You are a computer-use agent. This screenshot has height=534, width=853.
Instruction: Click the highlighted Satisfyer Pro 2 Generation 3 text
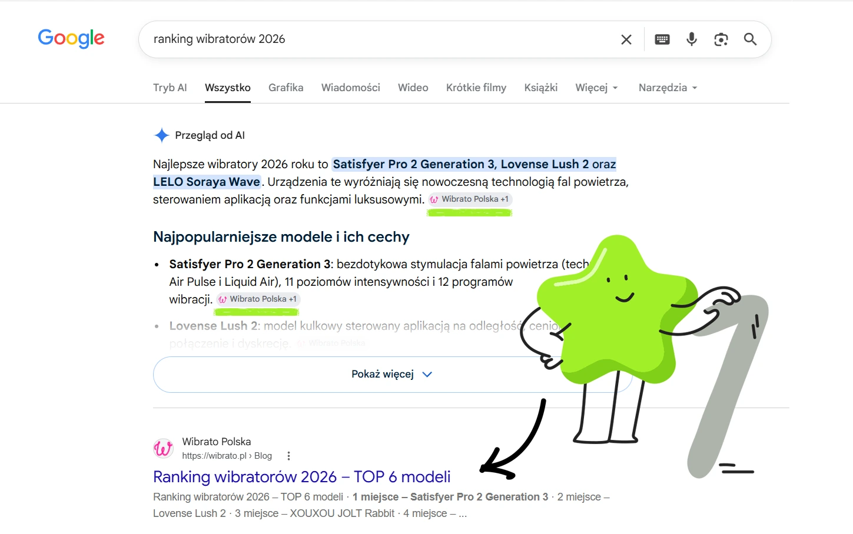(x=414, y=164)
